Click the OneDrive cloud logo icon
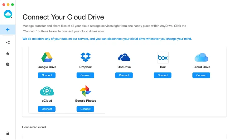The height and width of the screenshot is (140, 237). [x=124, y=57]
